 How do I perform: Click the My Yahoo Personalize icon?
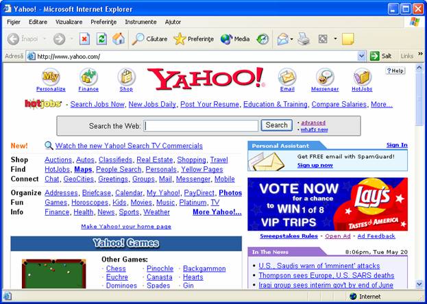click(x=51, y=77)
